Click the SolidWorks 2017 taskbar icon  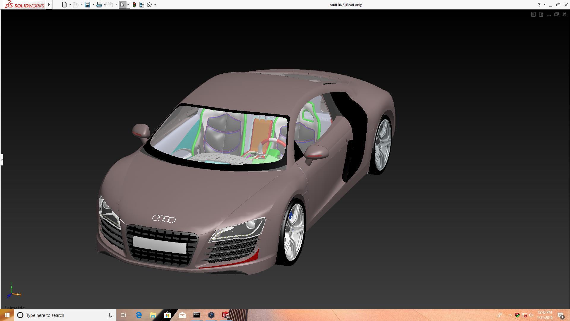tap(226, 315)
